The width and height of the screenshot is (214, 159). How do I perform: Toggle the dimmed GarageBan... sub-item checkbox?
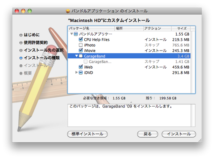point(86,62)
